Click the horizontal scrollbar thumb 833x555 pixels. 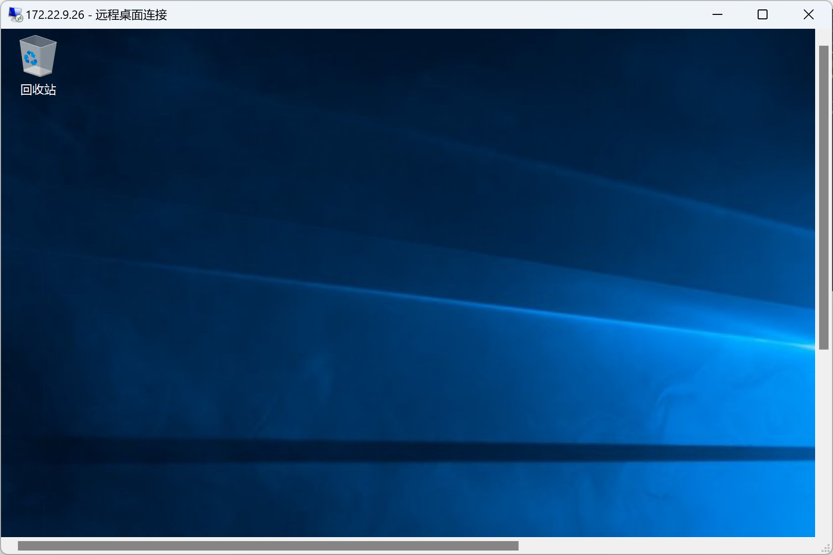[x=268, y=546]
